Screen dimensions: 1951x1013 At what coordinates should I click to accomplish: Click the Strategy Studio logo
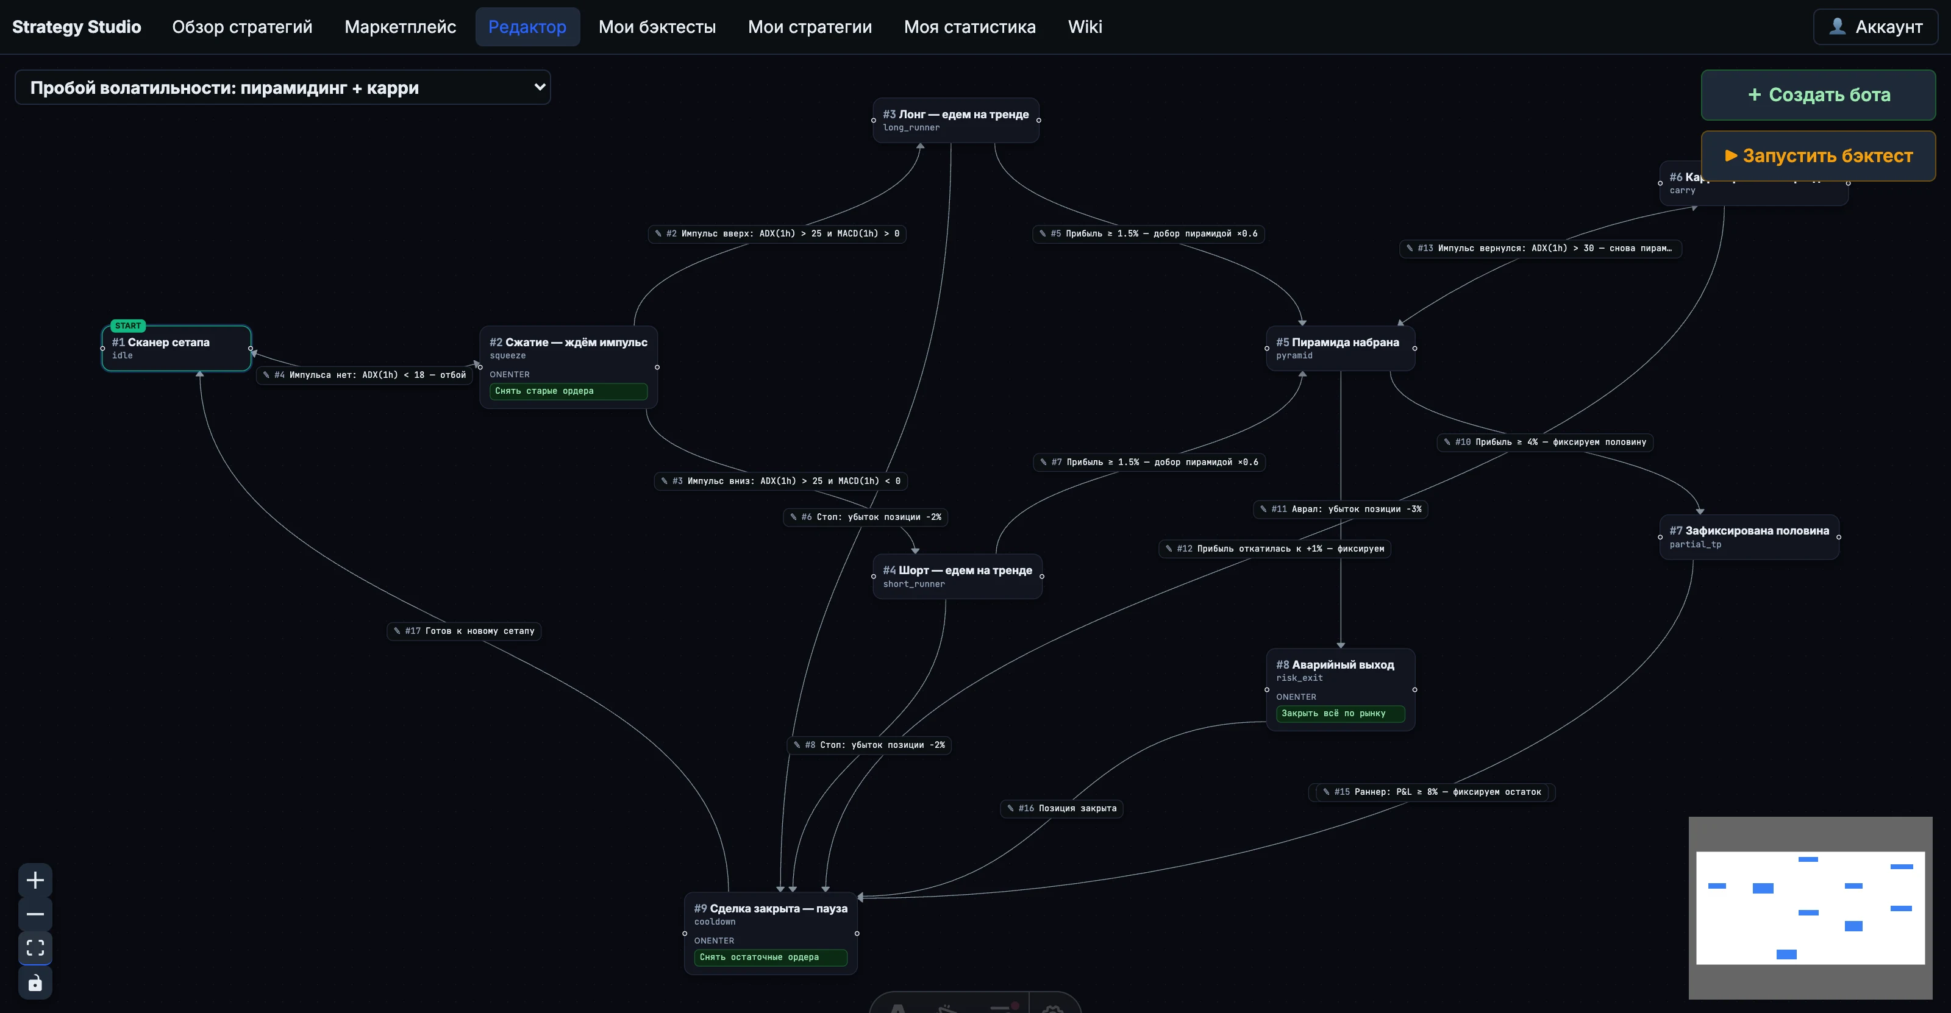coord(76,26)
